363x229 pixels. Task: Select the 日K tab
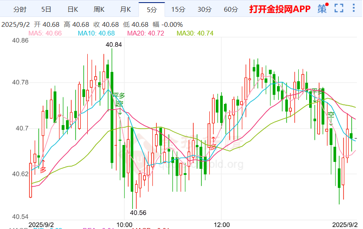coord(73,10)
